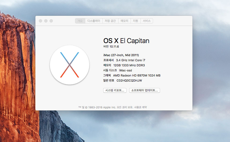The height and width of the screenshot is (142, 230).
Task: Open the 사용권 계약 link
Action: tap(140, 107)
